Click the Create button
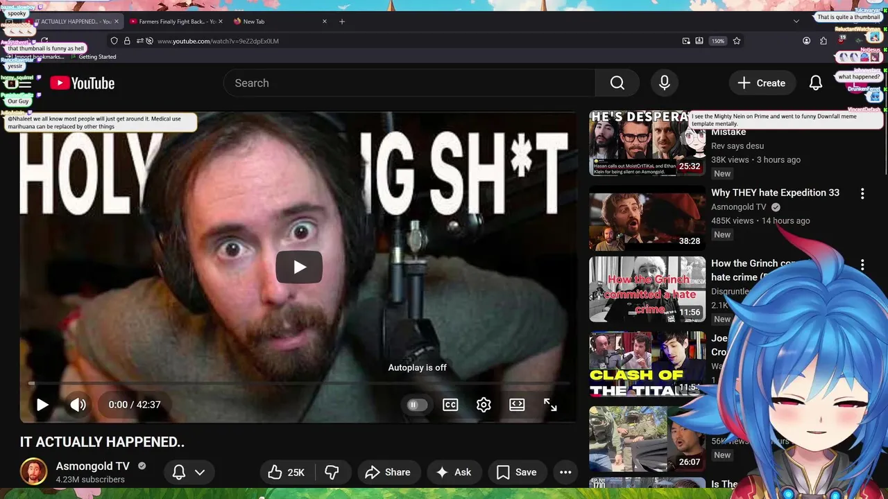The height and width of the screenshot is (499, 888). point(761,83)
